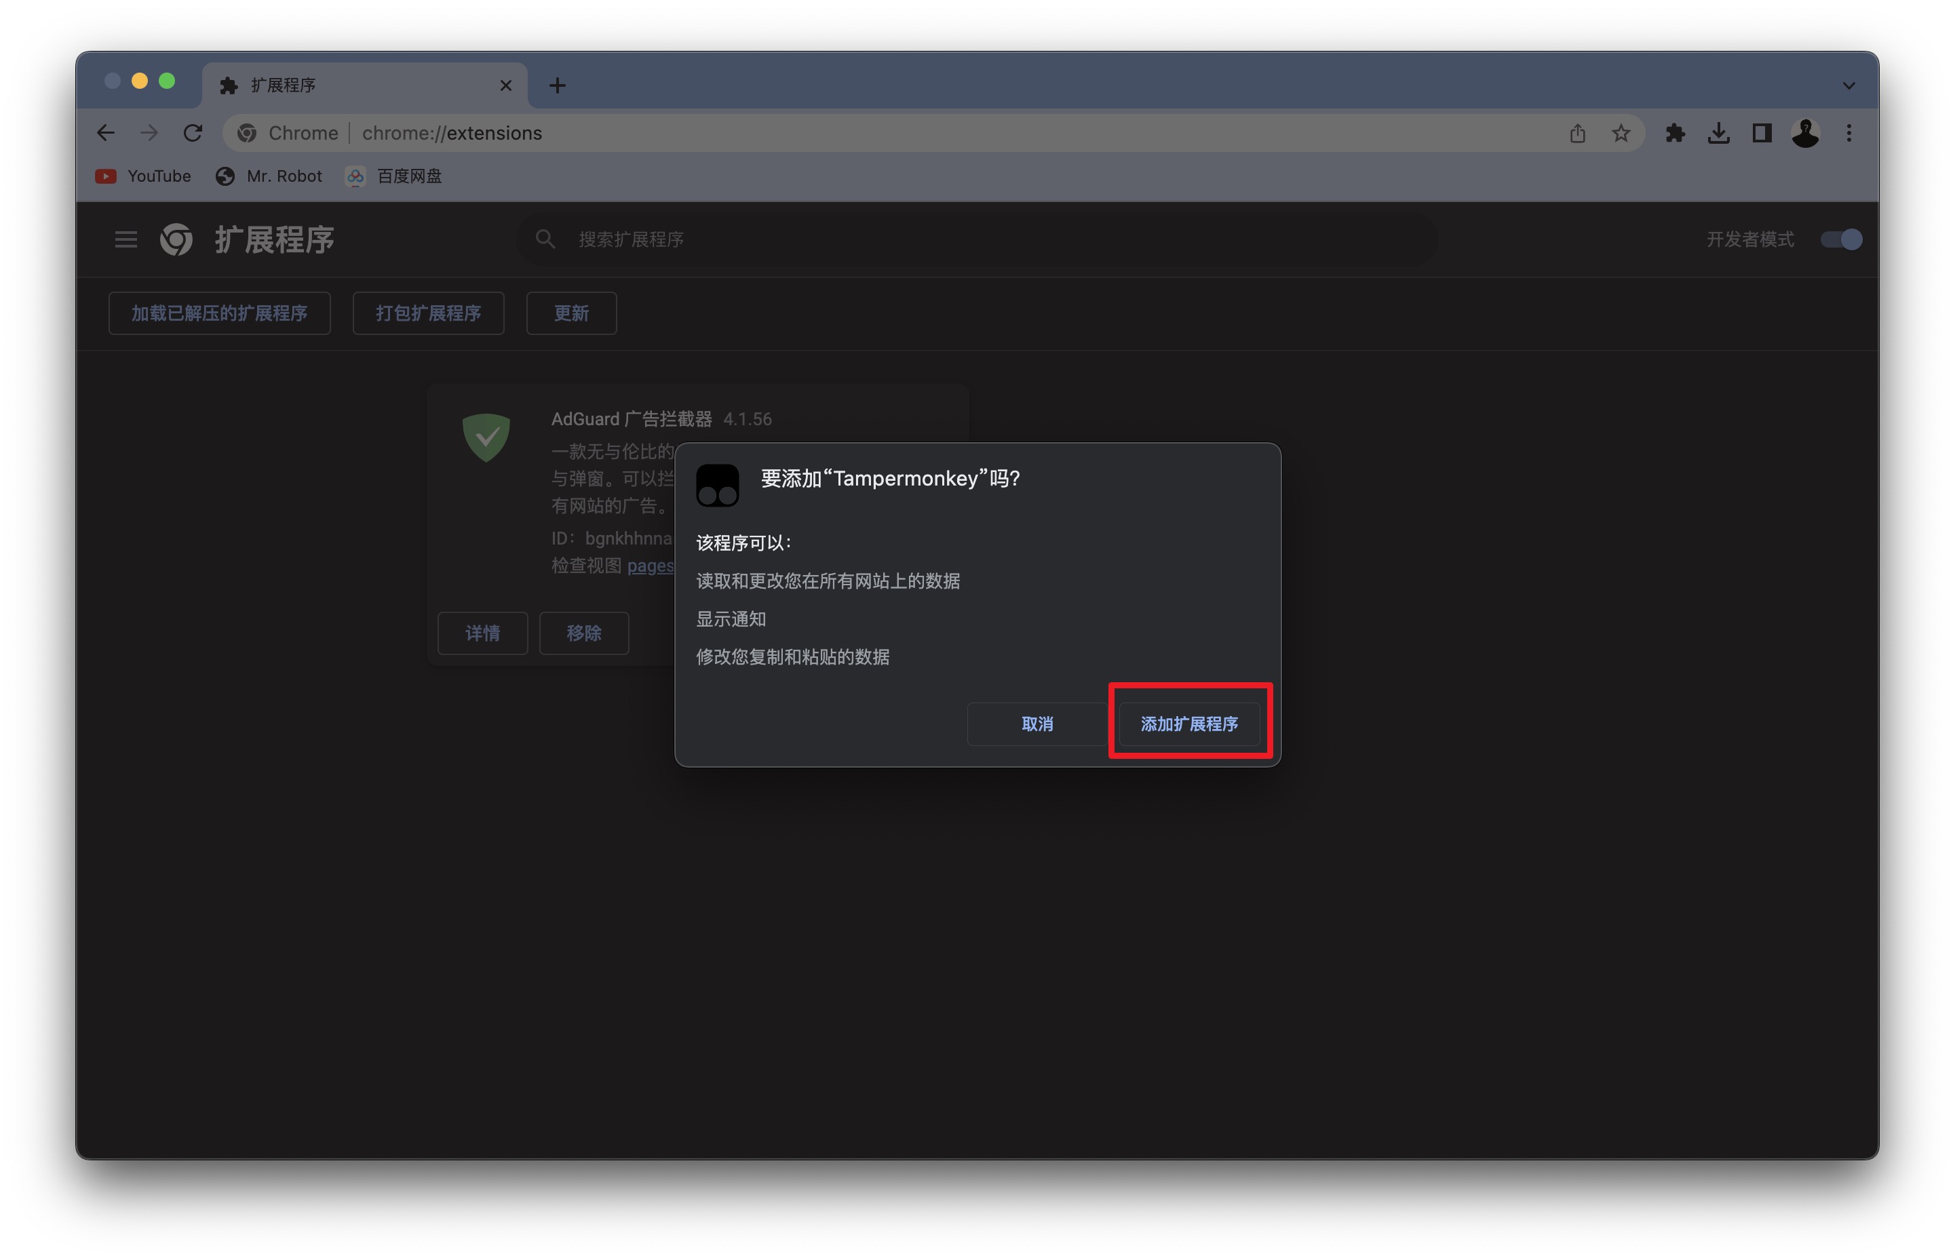Open the 百度网盘 bookmark
Viewport: 1955px width, 1260px height.
(394, 177)
